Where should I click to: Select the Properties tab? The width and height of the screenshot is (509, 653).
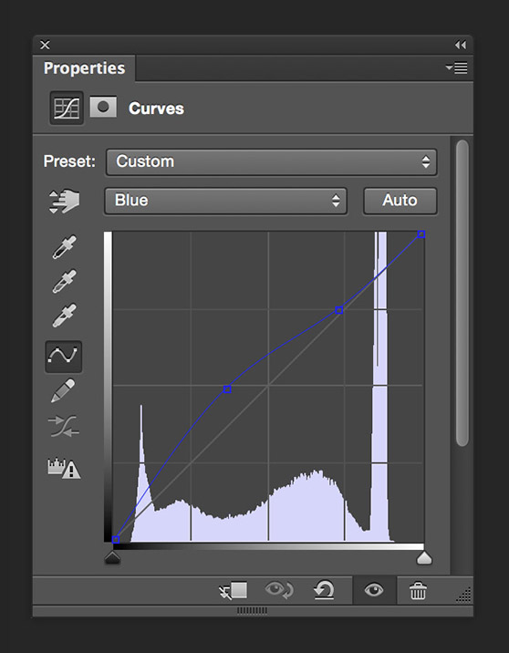[84, 68]
